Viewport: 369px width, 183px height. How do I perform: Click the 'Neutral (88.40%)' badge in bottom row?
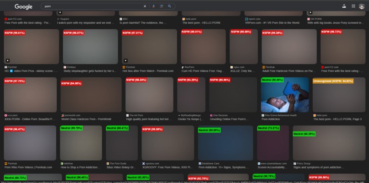77,178
